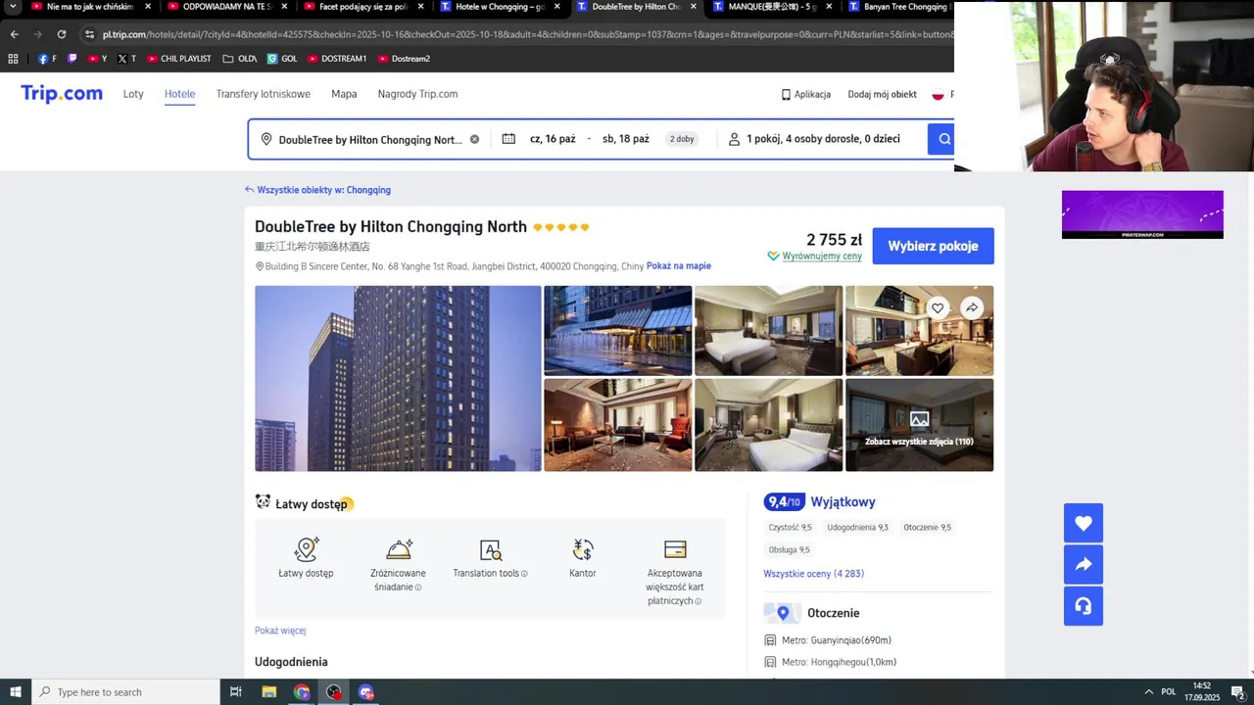Click the Łatwy dostęp map pin icon
Image resolution: width=1254 pixels, height=705 pixels.
coord(306,549)
